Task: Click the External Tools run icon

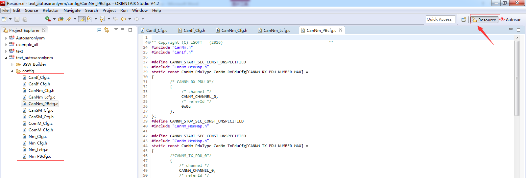Action: tap(48, 19)
